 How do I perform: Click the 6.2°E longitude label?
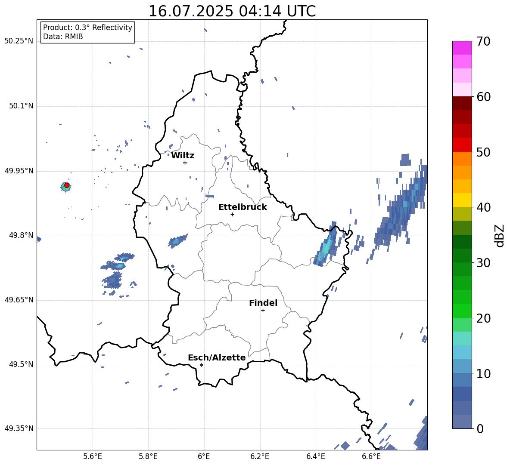260,456
